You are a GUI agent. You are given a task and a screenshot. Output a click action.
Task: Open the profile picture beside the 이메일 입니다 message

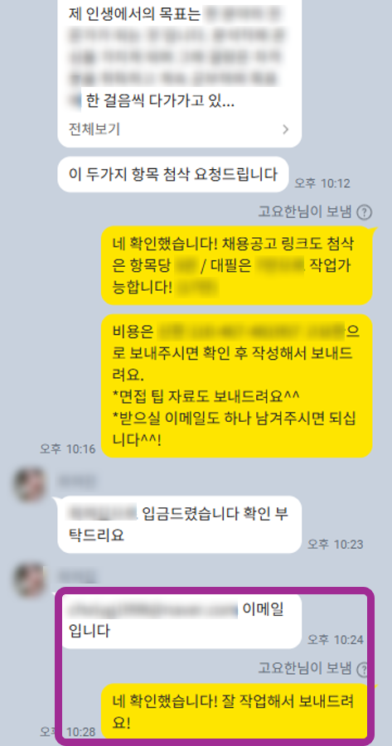(x=30, y=580)
